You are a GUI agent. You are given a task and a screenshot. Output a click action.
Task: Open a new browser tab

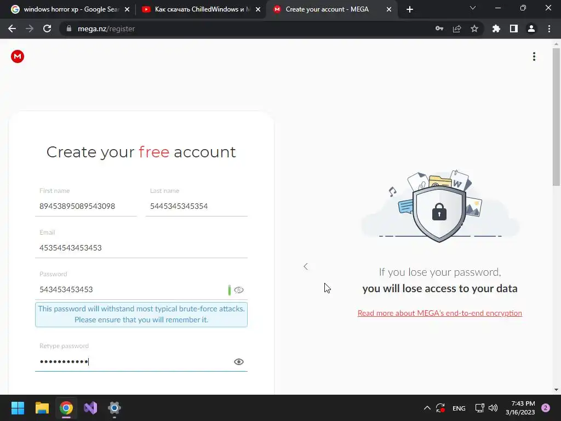[410, 10]
